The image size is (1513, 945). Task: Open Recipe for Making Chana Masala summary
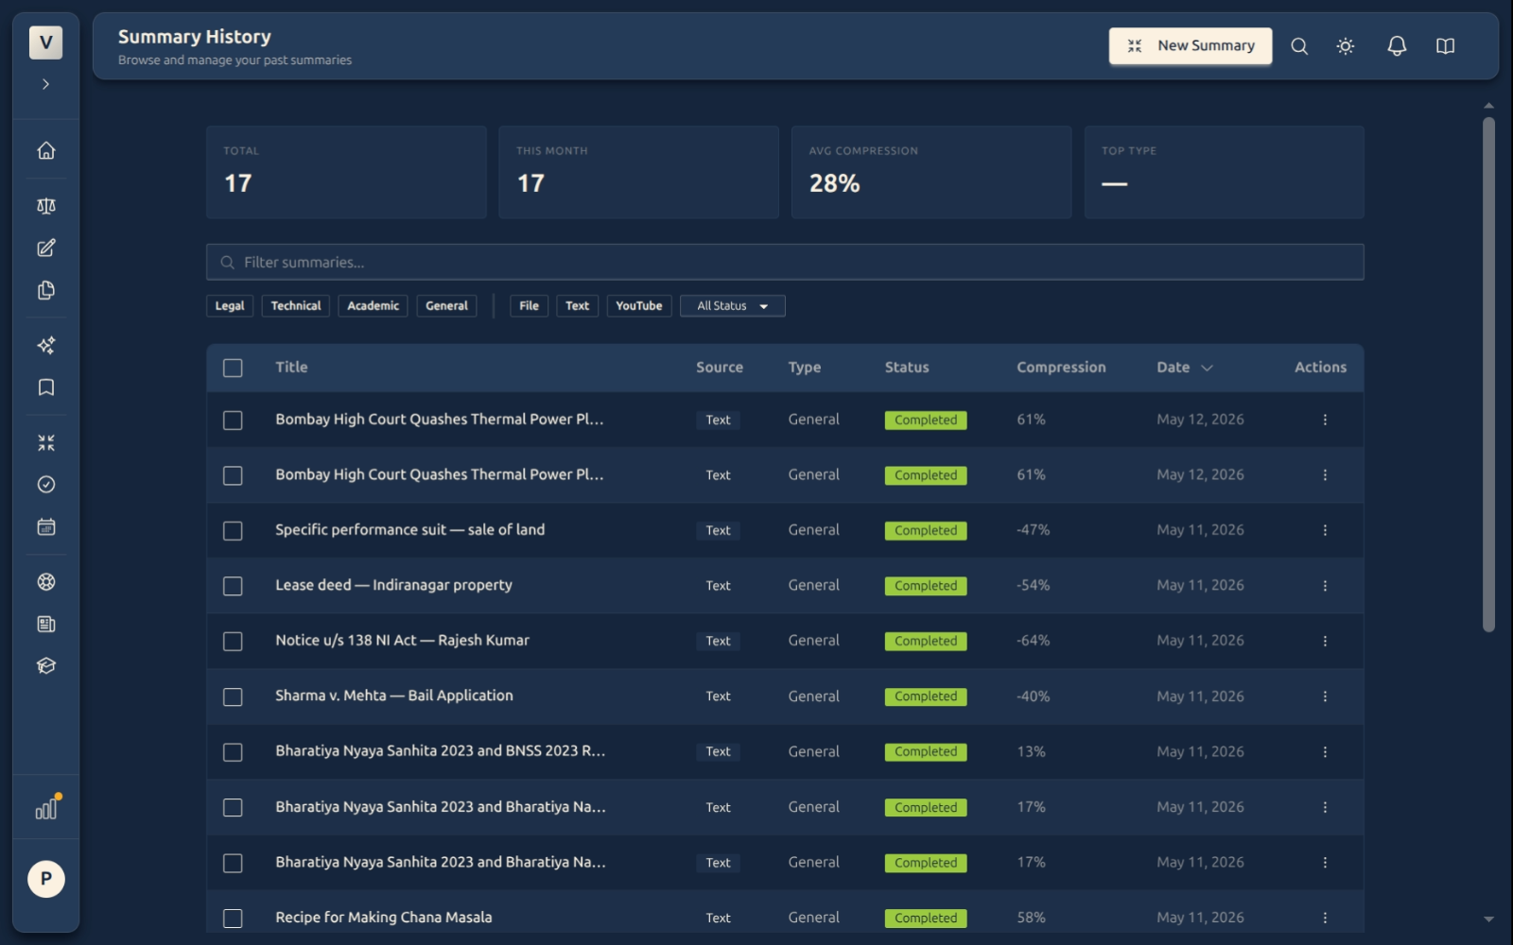[384, 918]
